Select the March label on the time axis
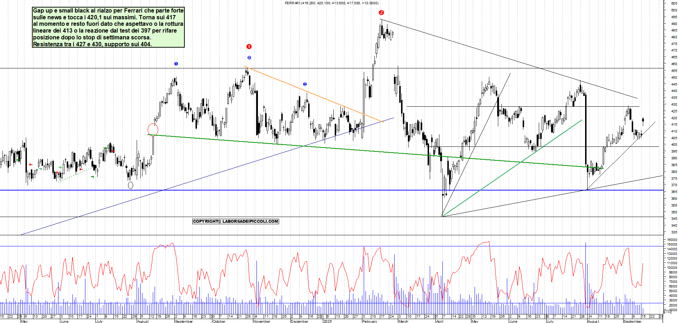 point(403,321)
